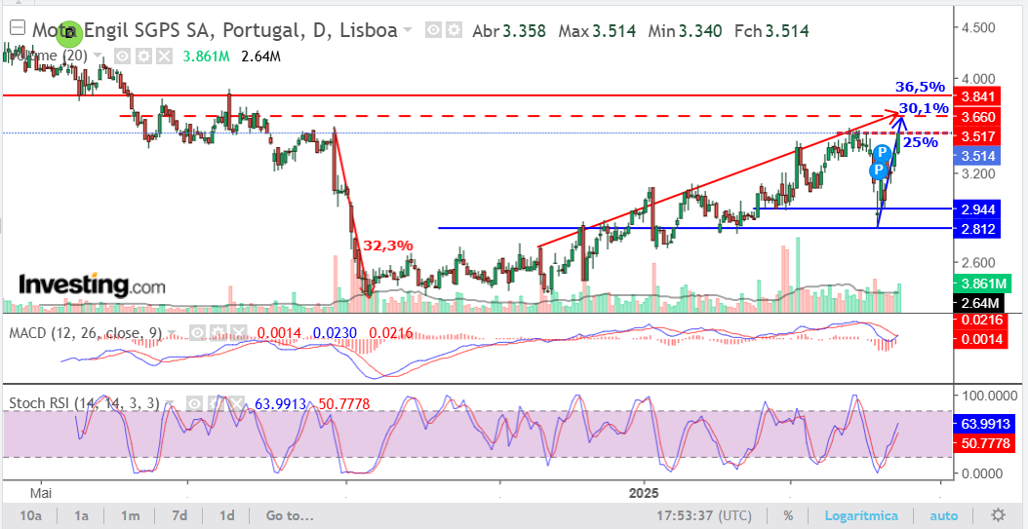This screenshot has width=1028, height=529.
Task: Expand the Mota Engil symbol dropdown arrow
Action: (x=409, y=30)
